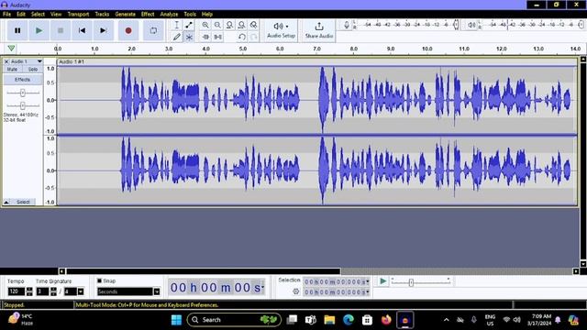Viewport: 587px width, 330px height.
Task: Open the Tracks menu
Action: coord(102,15)
